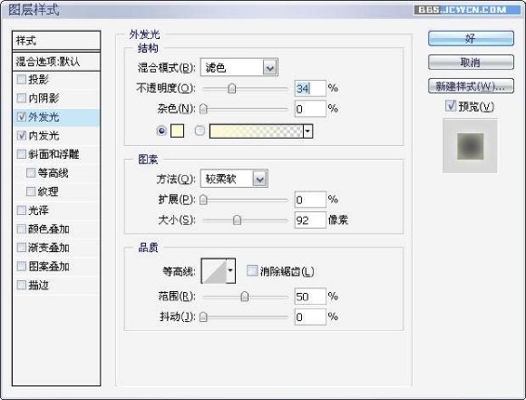The width and height of the screenshot is (526, 400).
Task: Click the 好 confirm button
Action: (x=471, y=38)
